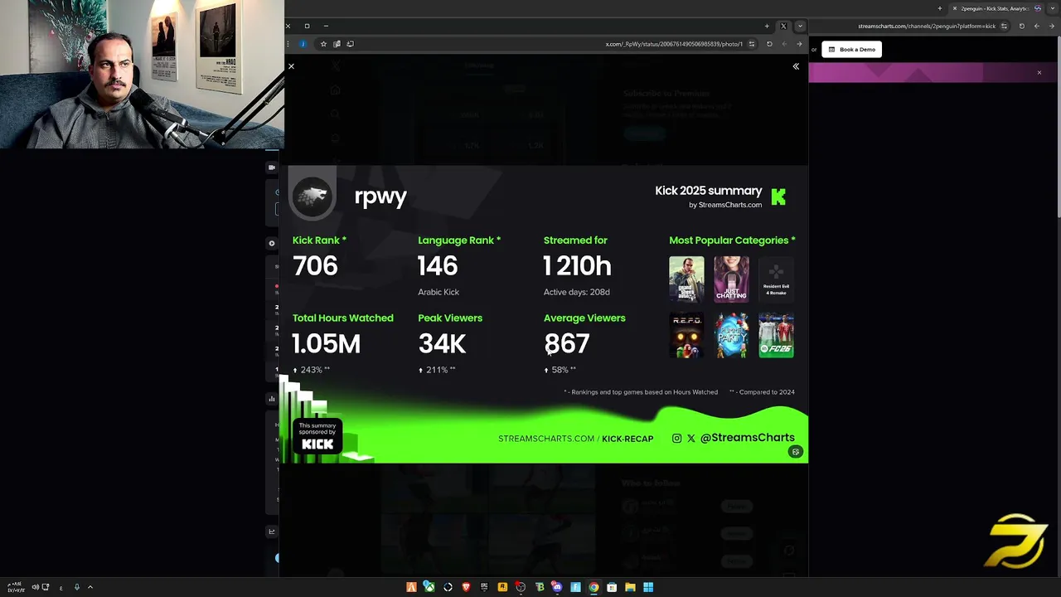Open the Windows Start menu

(648, 587)
